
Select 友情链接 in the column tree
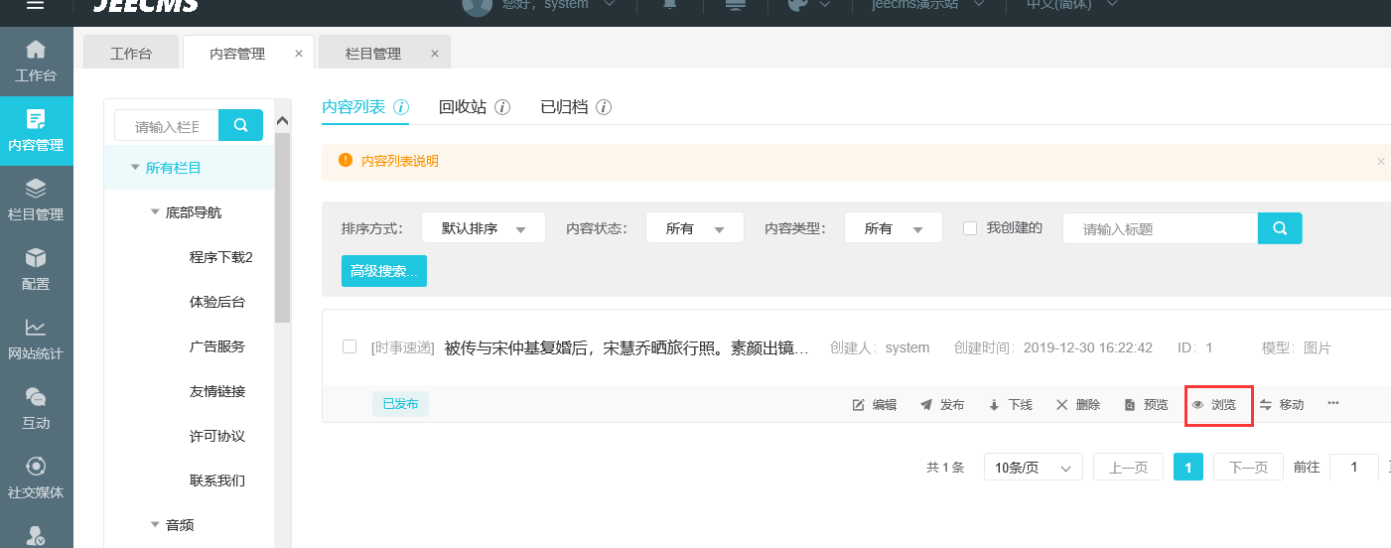coord(217,391)
